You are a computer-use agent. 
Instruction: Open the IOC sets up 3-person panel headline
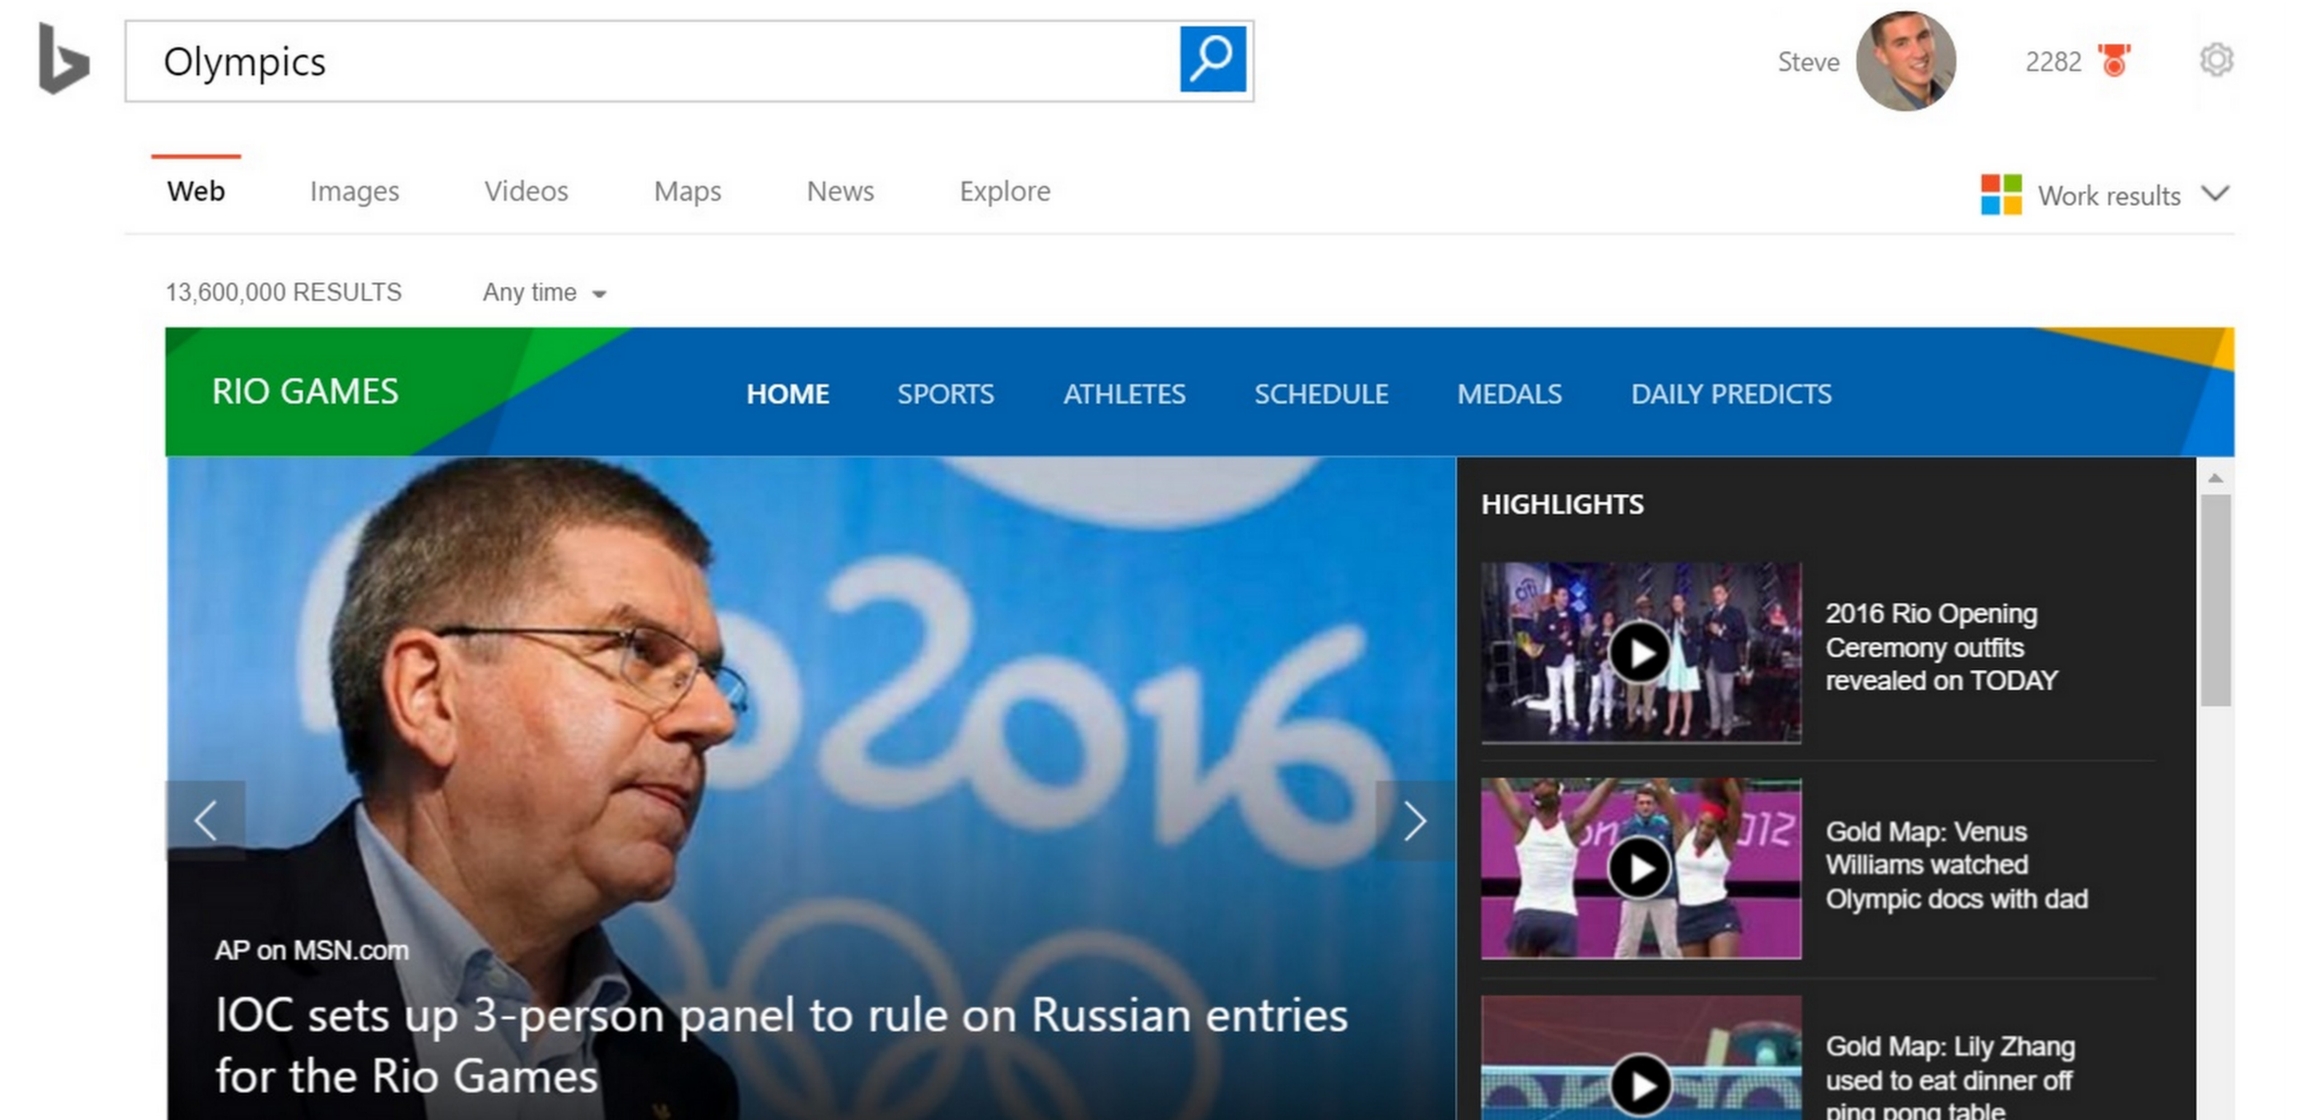pyautogui.click(x=781, y=1045)
